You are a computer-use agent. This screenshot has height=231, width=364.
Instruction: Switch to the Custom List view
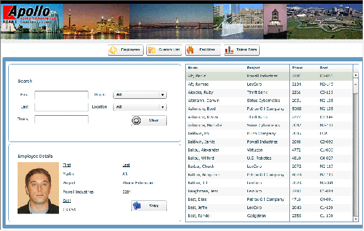coord(164,50)
